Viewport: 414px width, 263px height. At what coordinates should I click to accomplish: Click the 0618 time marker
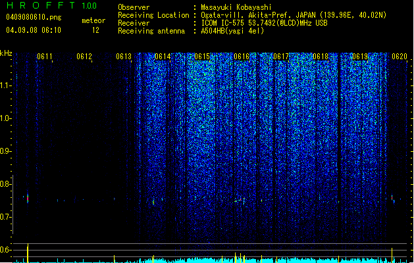321,57
